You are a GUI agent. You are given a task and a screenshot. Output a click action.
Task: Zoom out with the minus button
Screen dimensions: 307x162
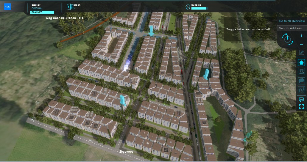click(301, 44)
